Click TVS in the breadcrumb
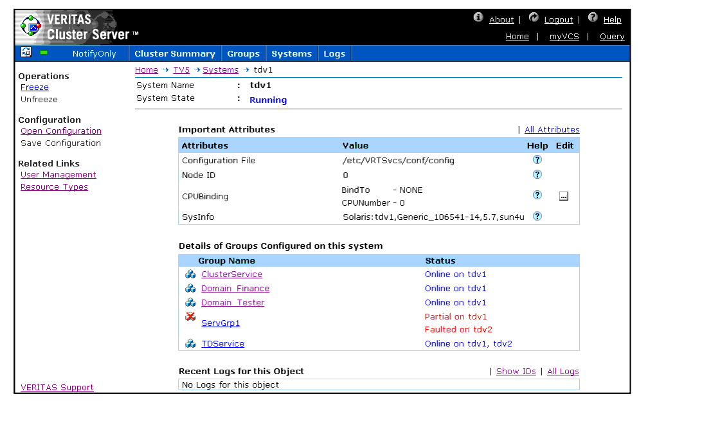720x423 pixels. point(181,70)
